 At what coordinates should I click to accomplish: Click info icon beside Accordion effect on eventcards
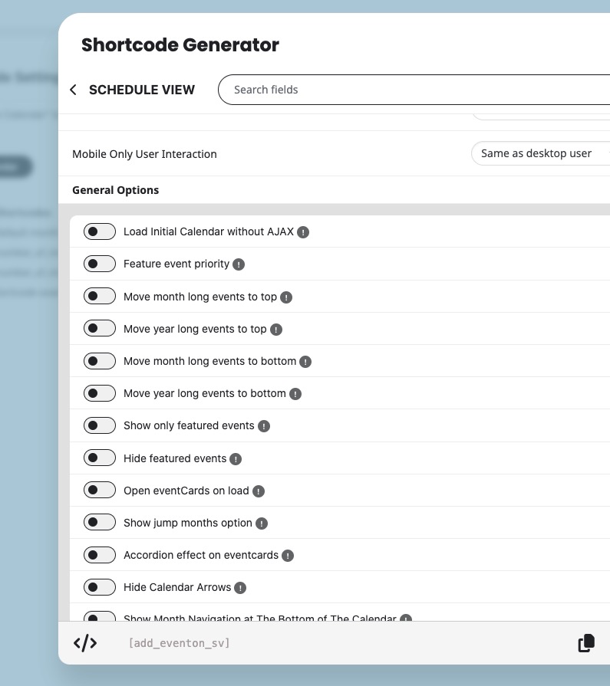288,556
